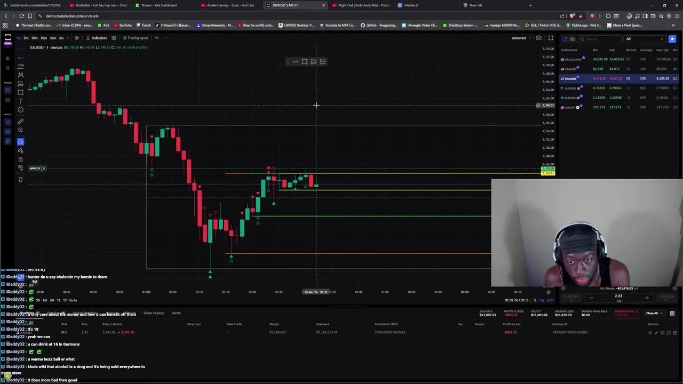The image size is (683, 384).
Task: Select the USDJPY instrument row
Action: (x=619, y=107)
